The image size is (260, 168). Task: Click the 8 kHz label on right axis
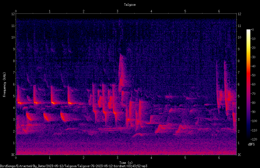[x=239, y=61]
